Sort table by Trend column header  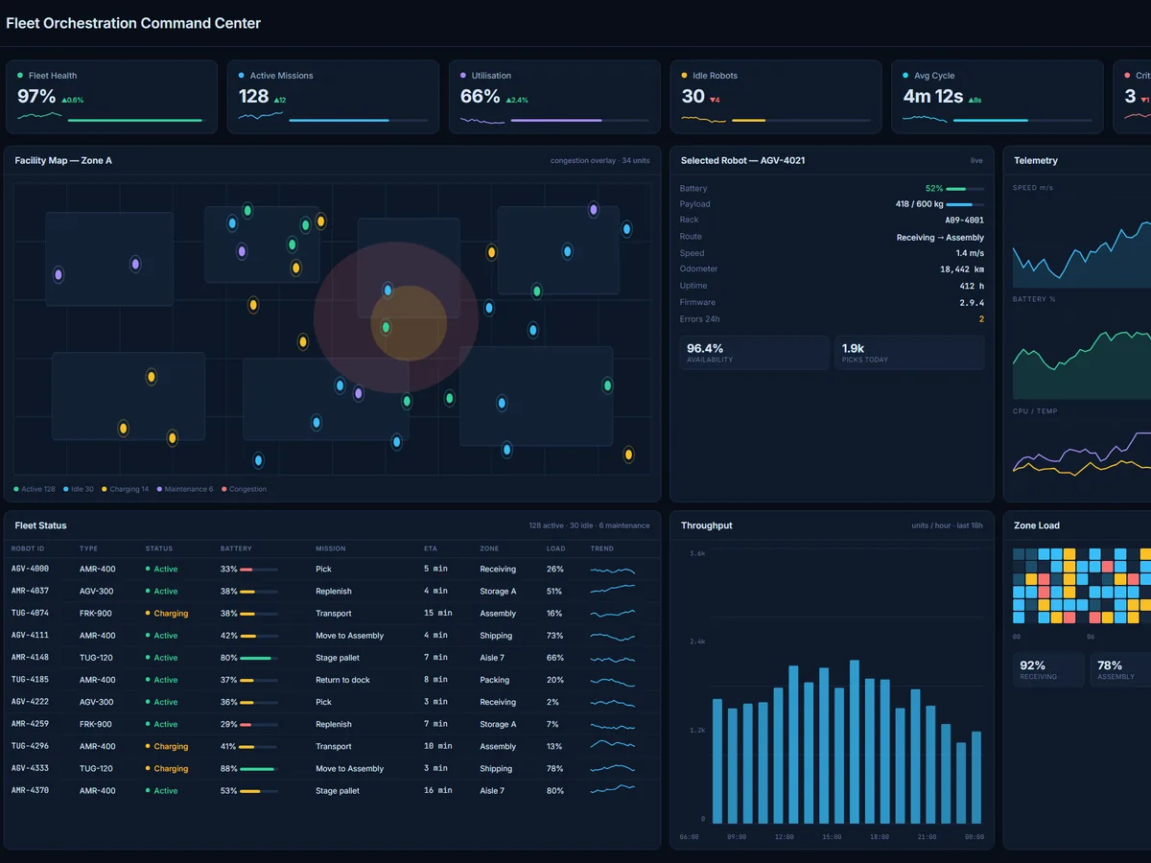[x=602, y=548]
